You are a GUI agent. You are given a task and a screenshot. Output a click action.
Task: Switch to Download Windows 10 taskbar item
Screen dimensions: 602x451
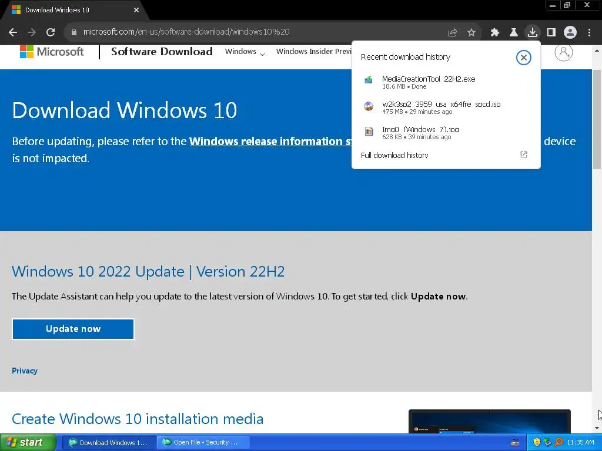click(x=109, y=443)
